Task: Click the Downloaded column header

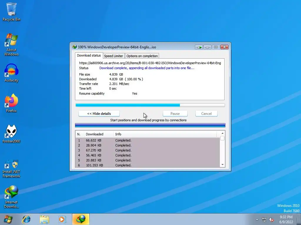Action: pos(99,134)
